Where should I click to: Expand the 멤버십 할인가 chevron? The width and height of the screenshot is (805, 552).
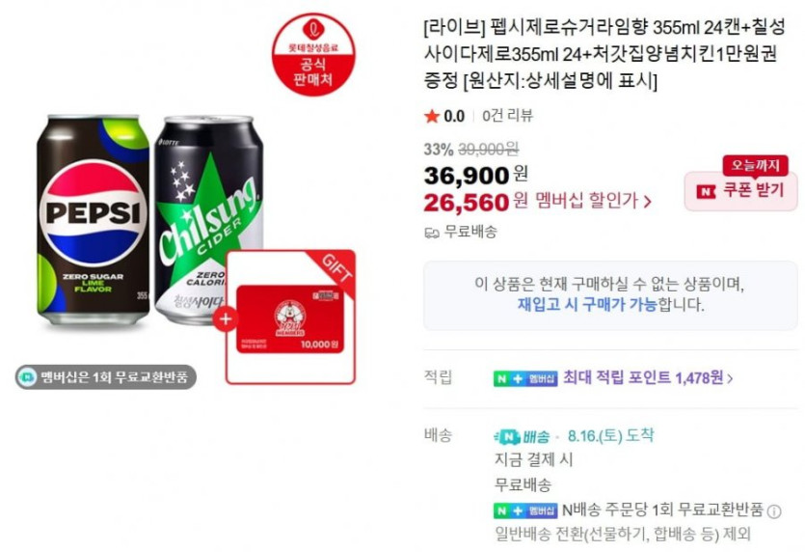(648, 202)
